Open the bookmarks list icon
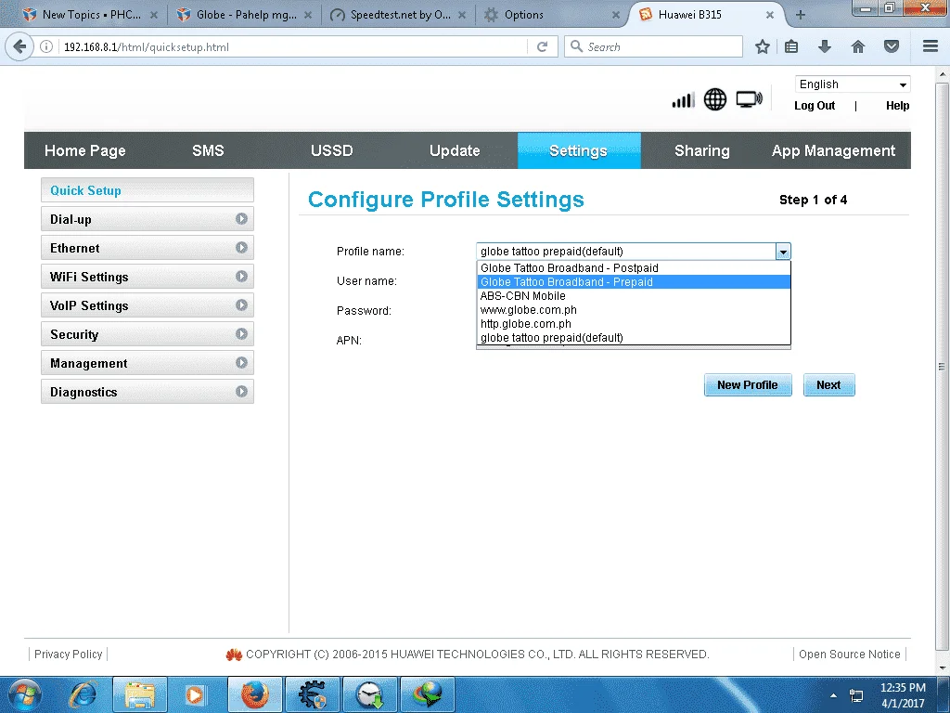The height and width of the screenshot is (713, 950). pos(791,46)
